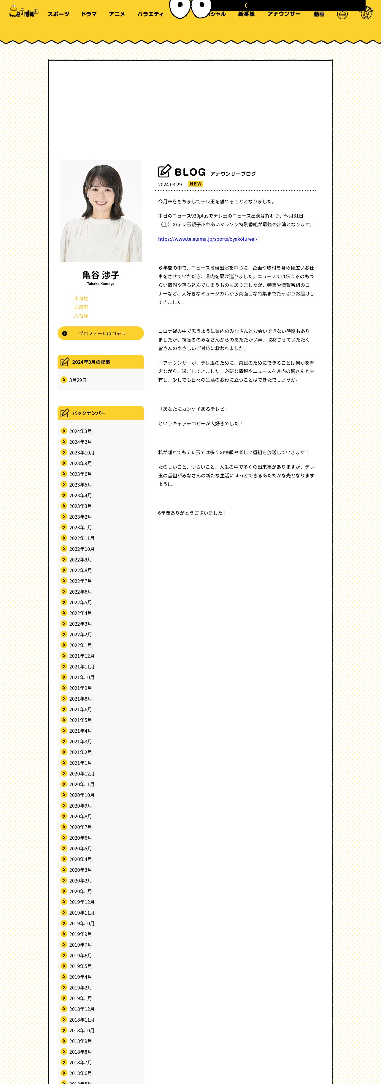This screenshot has height=1084, width=381.
Task: Click arrow icon beside 2022年4月
Action: [x=64, y=613]
